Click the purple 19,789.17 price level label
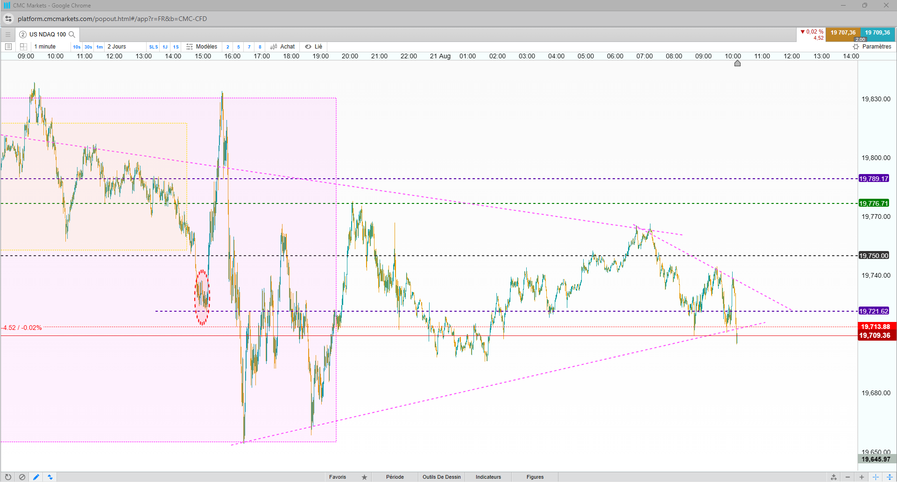The image size is (897, 482). [x=874, y=179]
